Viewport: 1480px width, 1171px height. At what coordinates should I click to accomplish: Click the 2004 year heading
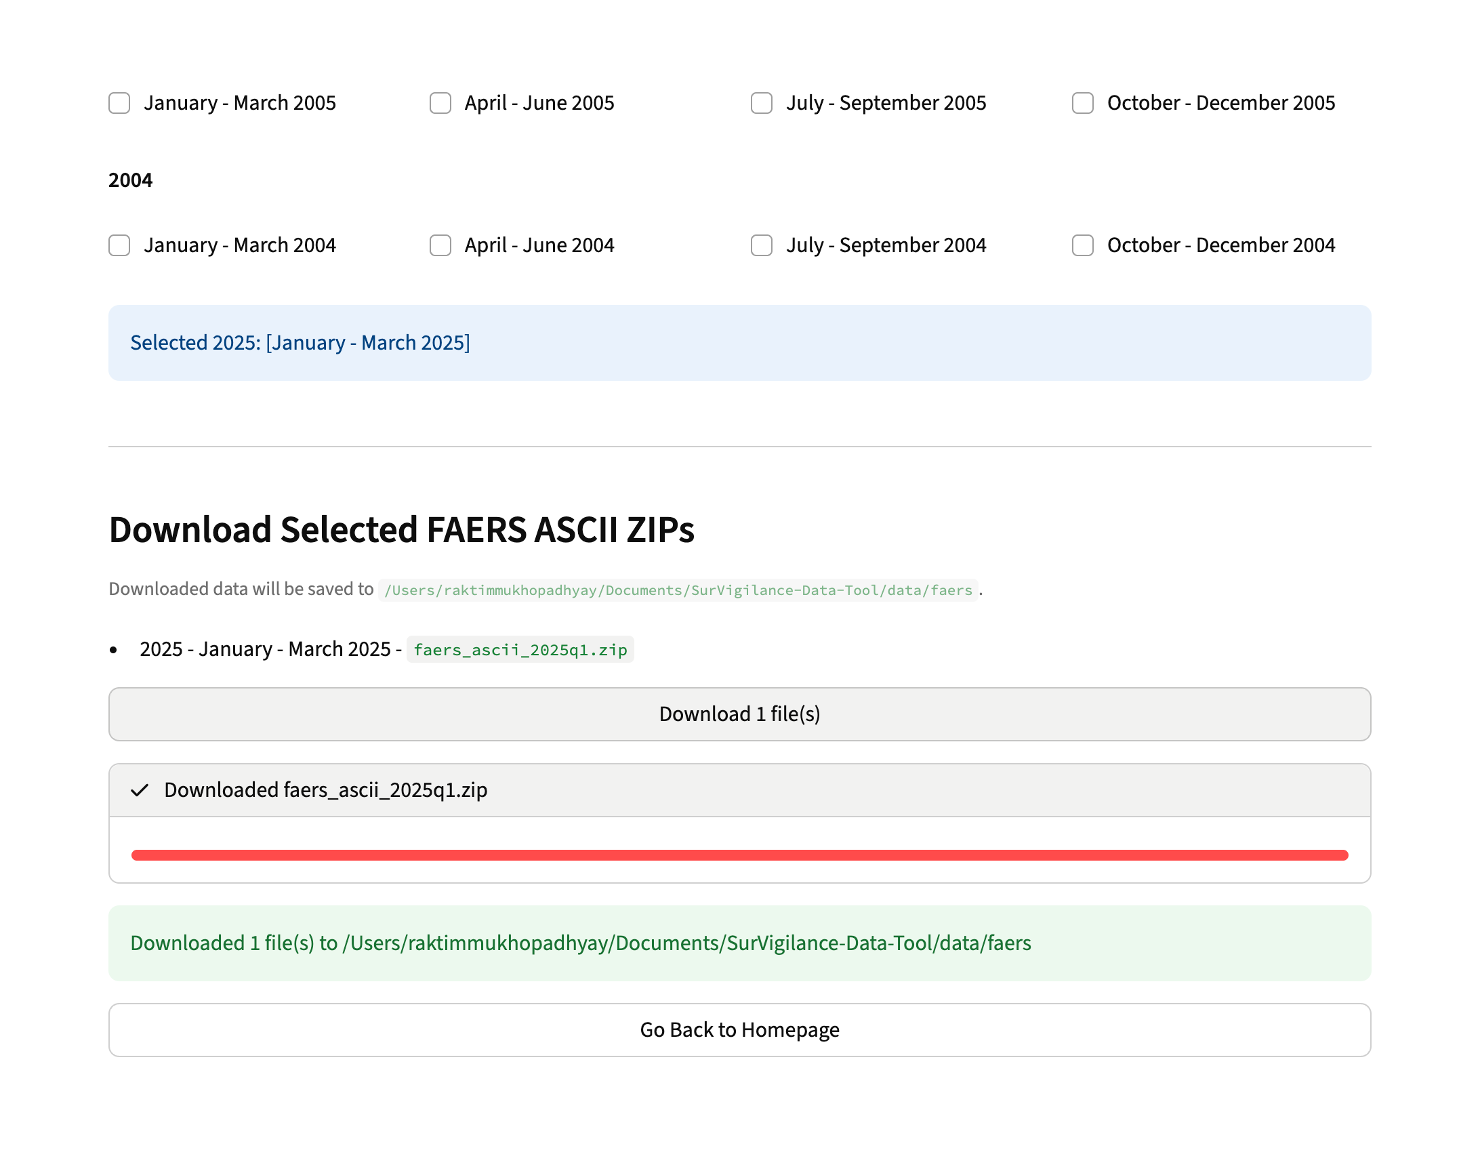pyautogui.click(x=130, y=180)
